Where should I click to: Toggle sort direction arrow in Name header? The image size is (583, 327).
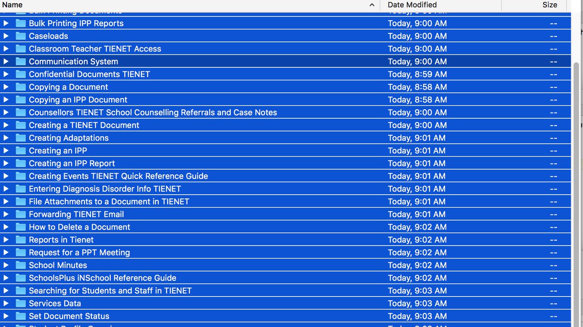(x=372, y=5)
